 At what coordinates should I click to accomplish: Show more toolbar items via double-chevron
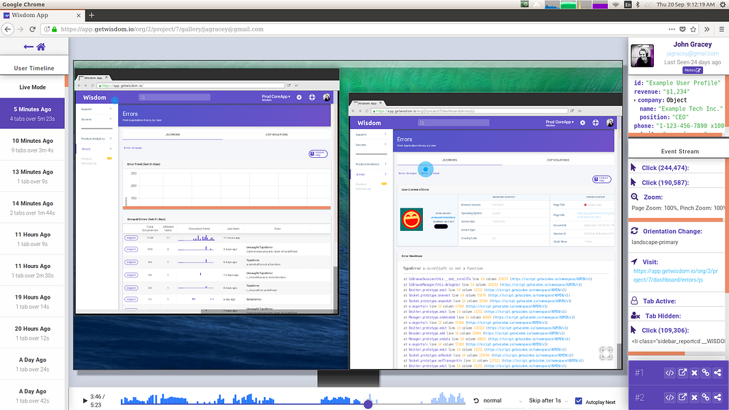(x=707, y=29)
